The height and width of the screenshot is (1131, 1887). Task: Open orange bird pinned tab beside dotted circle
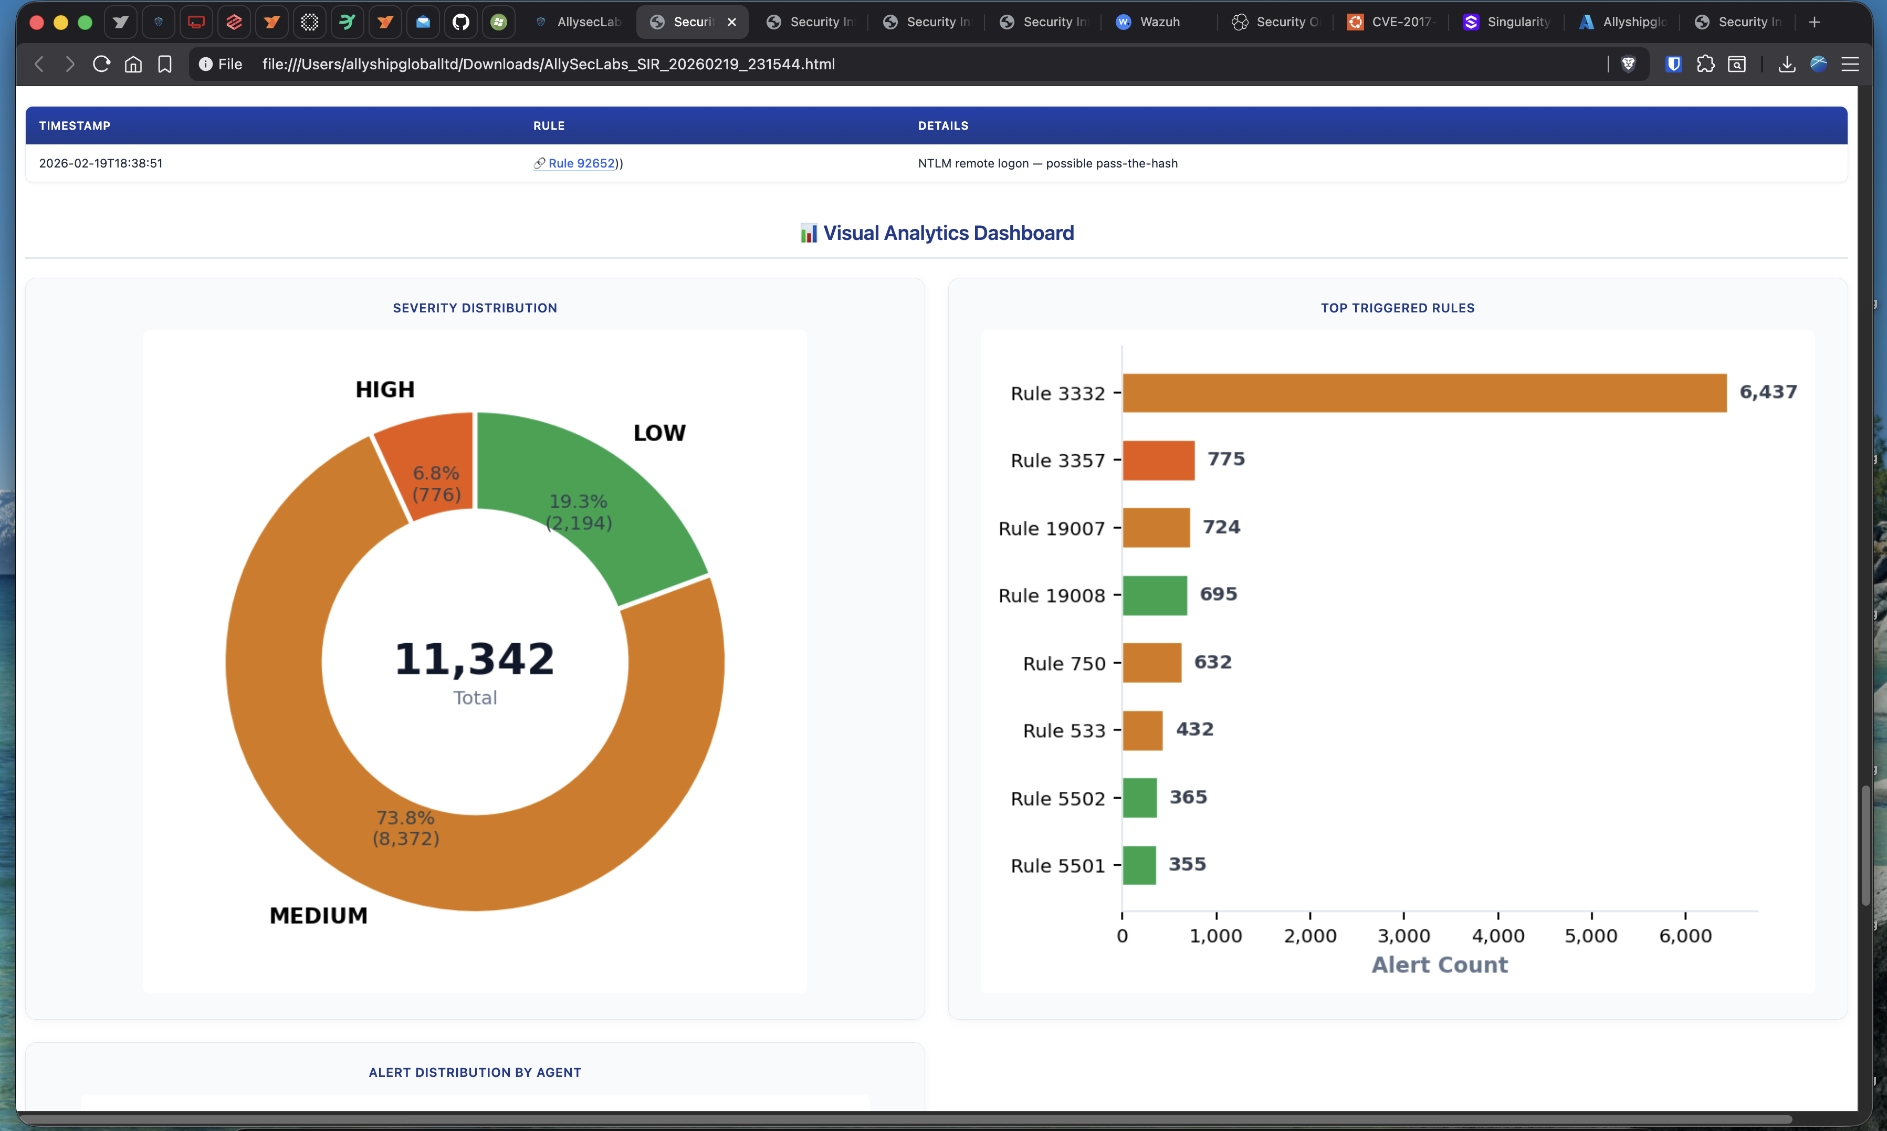(272, 22)
